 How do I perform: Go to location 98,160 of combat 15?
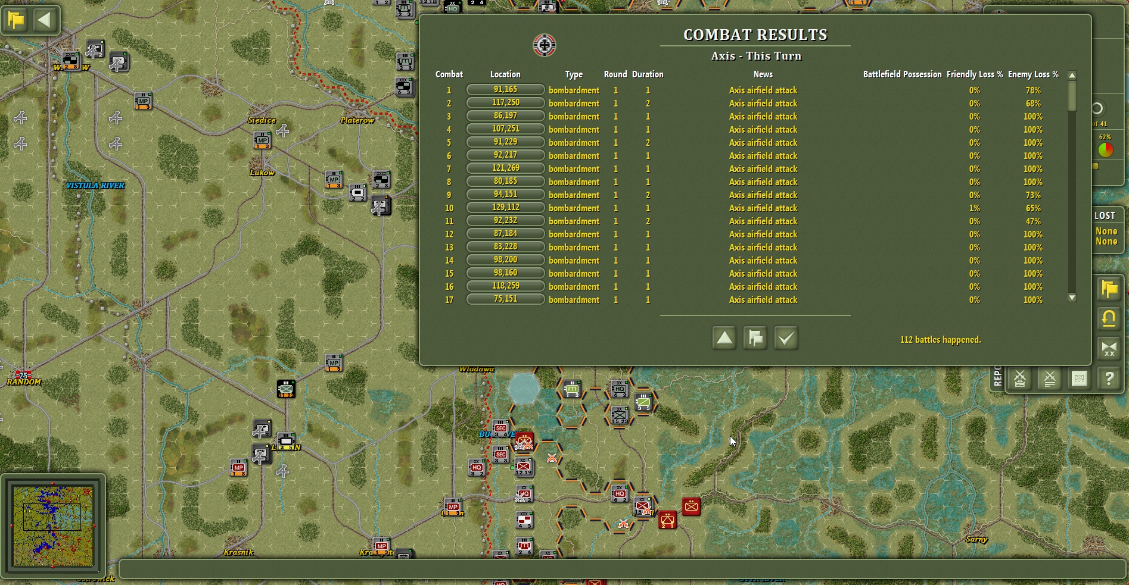pyautogui.click(x=505, y=273)
